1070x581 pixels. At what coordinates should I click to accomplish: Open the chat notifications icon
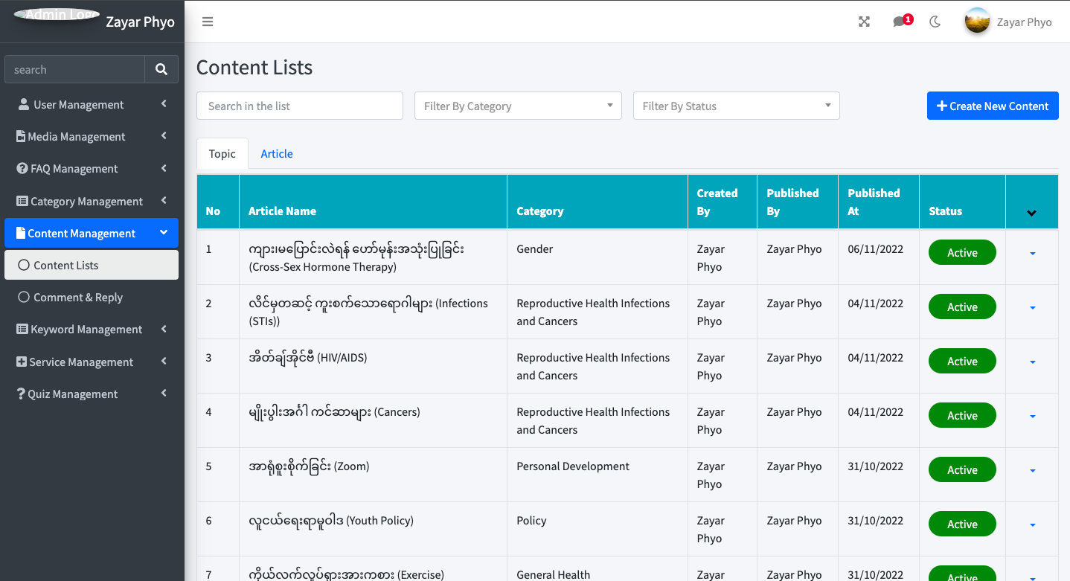tap(900, 22)
